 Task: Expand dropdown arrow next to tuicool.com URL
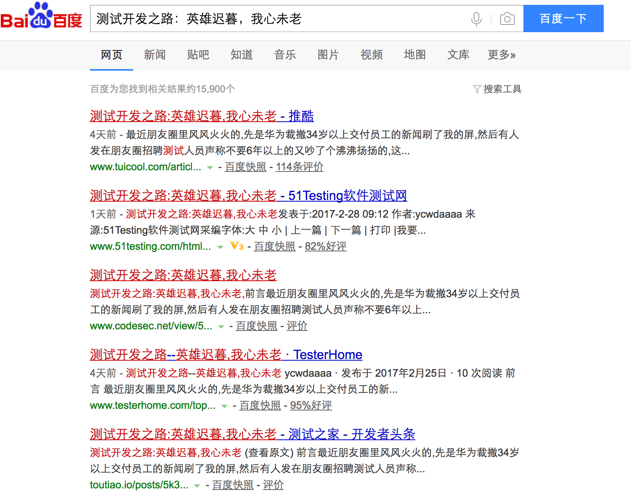[x=210, y=167]
